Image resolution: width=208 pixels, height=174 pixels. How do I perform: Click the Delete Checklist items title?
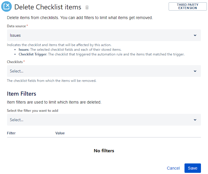(48, 7)
